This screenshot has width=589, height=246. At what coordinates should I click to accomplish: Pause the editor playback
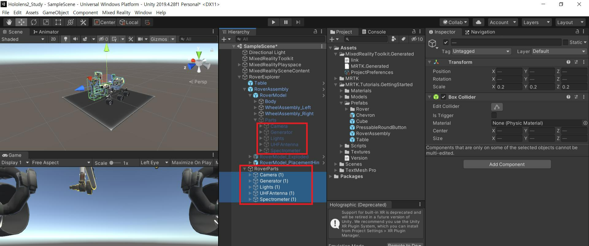click(286, 22)
